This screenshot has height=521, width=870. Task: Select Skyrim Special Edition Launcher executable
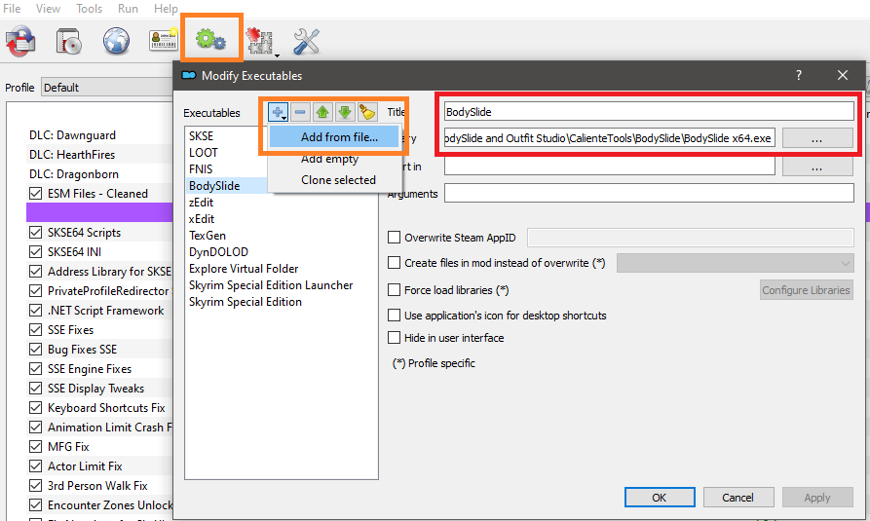coord(271,285)
